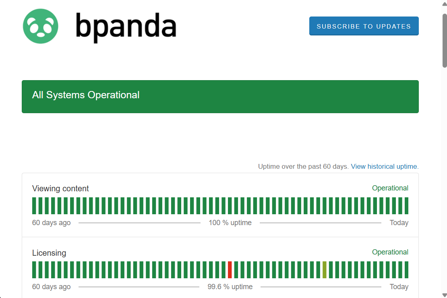Screen dimensions: 447x298
Task: Click the page vertical scrollbar thumb
Action: (x=445, y=41)
